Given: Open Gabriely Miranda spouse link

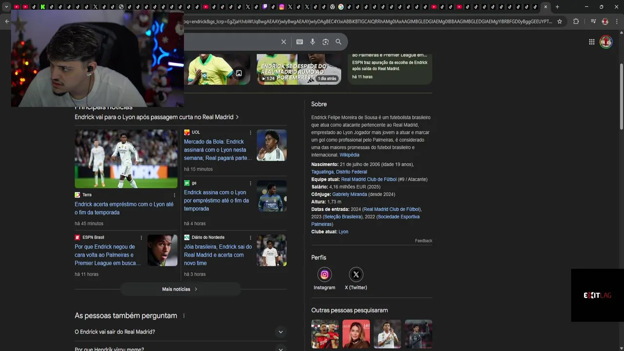Looking at the screenshot, I should (x=350, y=195).
